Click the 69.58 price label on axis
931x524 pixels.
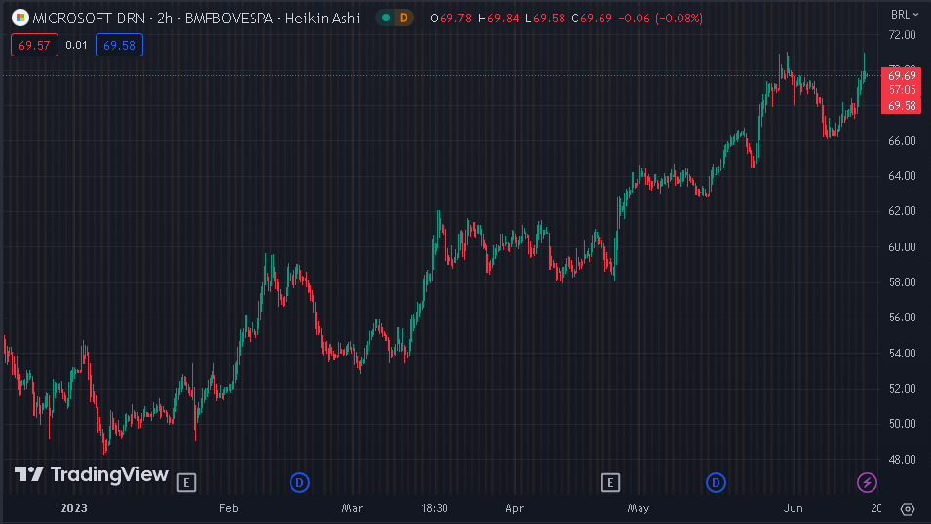(x=902, y=106)
